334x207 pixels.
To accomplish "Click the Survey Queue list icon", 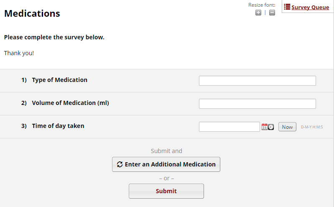I will tap(287, 7).
